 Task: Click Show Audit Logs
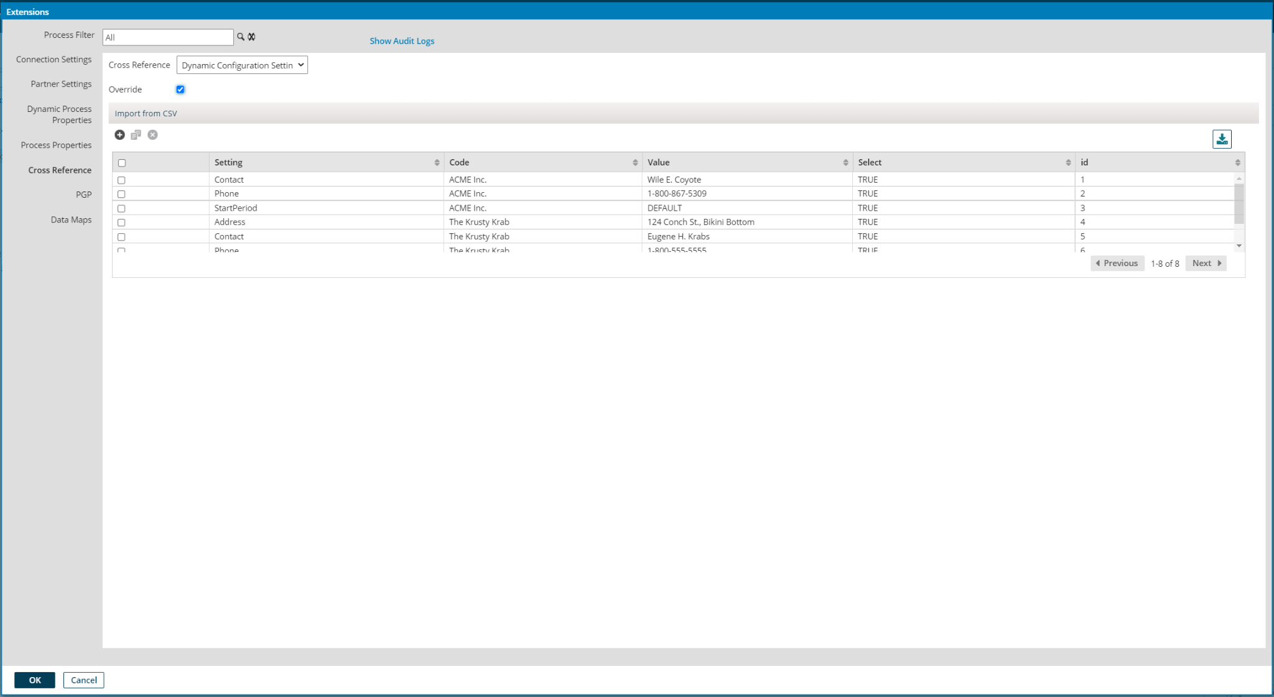(x=402, y=40)
